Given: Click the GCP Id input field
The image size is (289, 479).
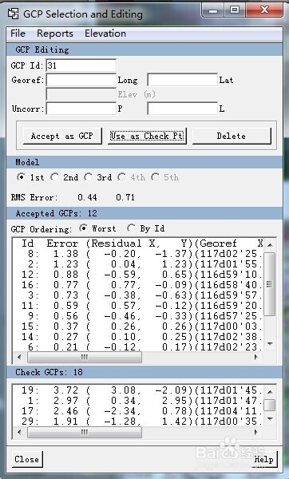Looking at the screenshot, I should (81, 65).
